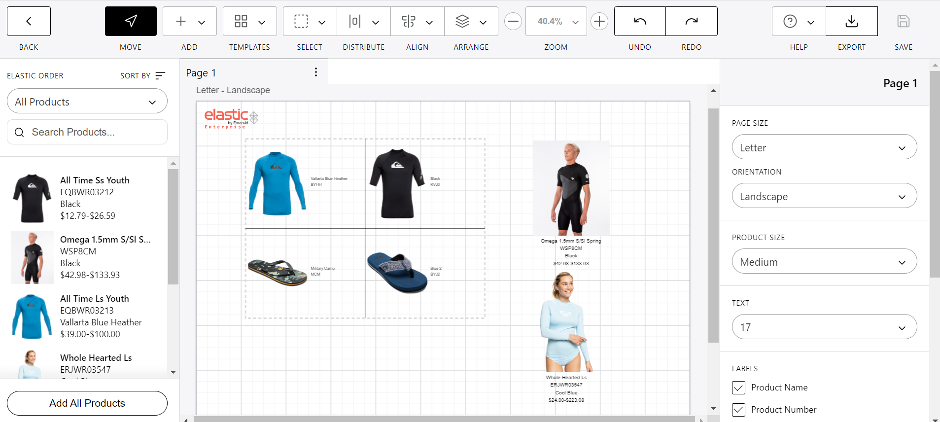Click the Add All Products button

coord(87,403)
